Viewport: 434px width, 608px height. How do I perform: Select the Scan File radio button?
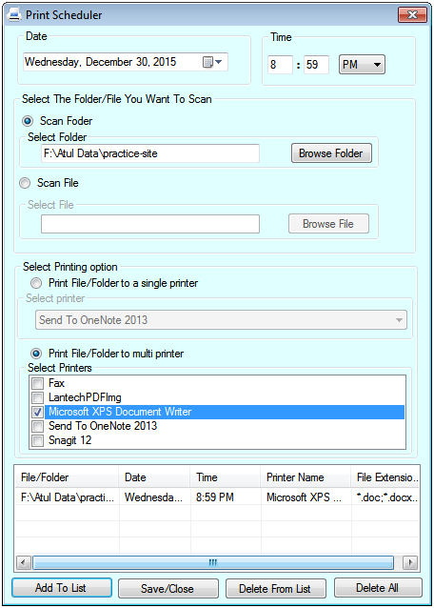click(25, 183)
